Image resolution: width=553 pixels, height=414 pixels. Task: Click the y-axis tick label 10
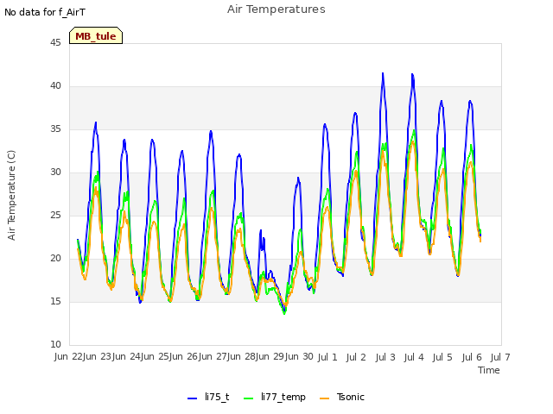pyautogui.click(x=55, y=344)
